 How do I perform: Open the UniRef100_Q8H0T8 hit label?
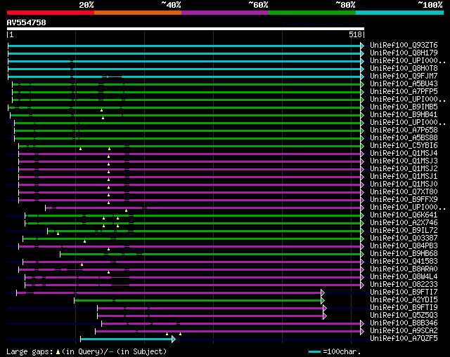click(x=404, y=69)
